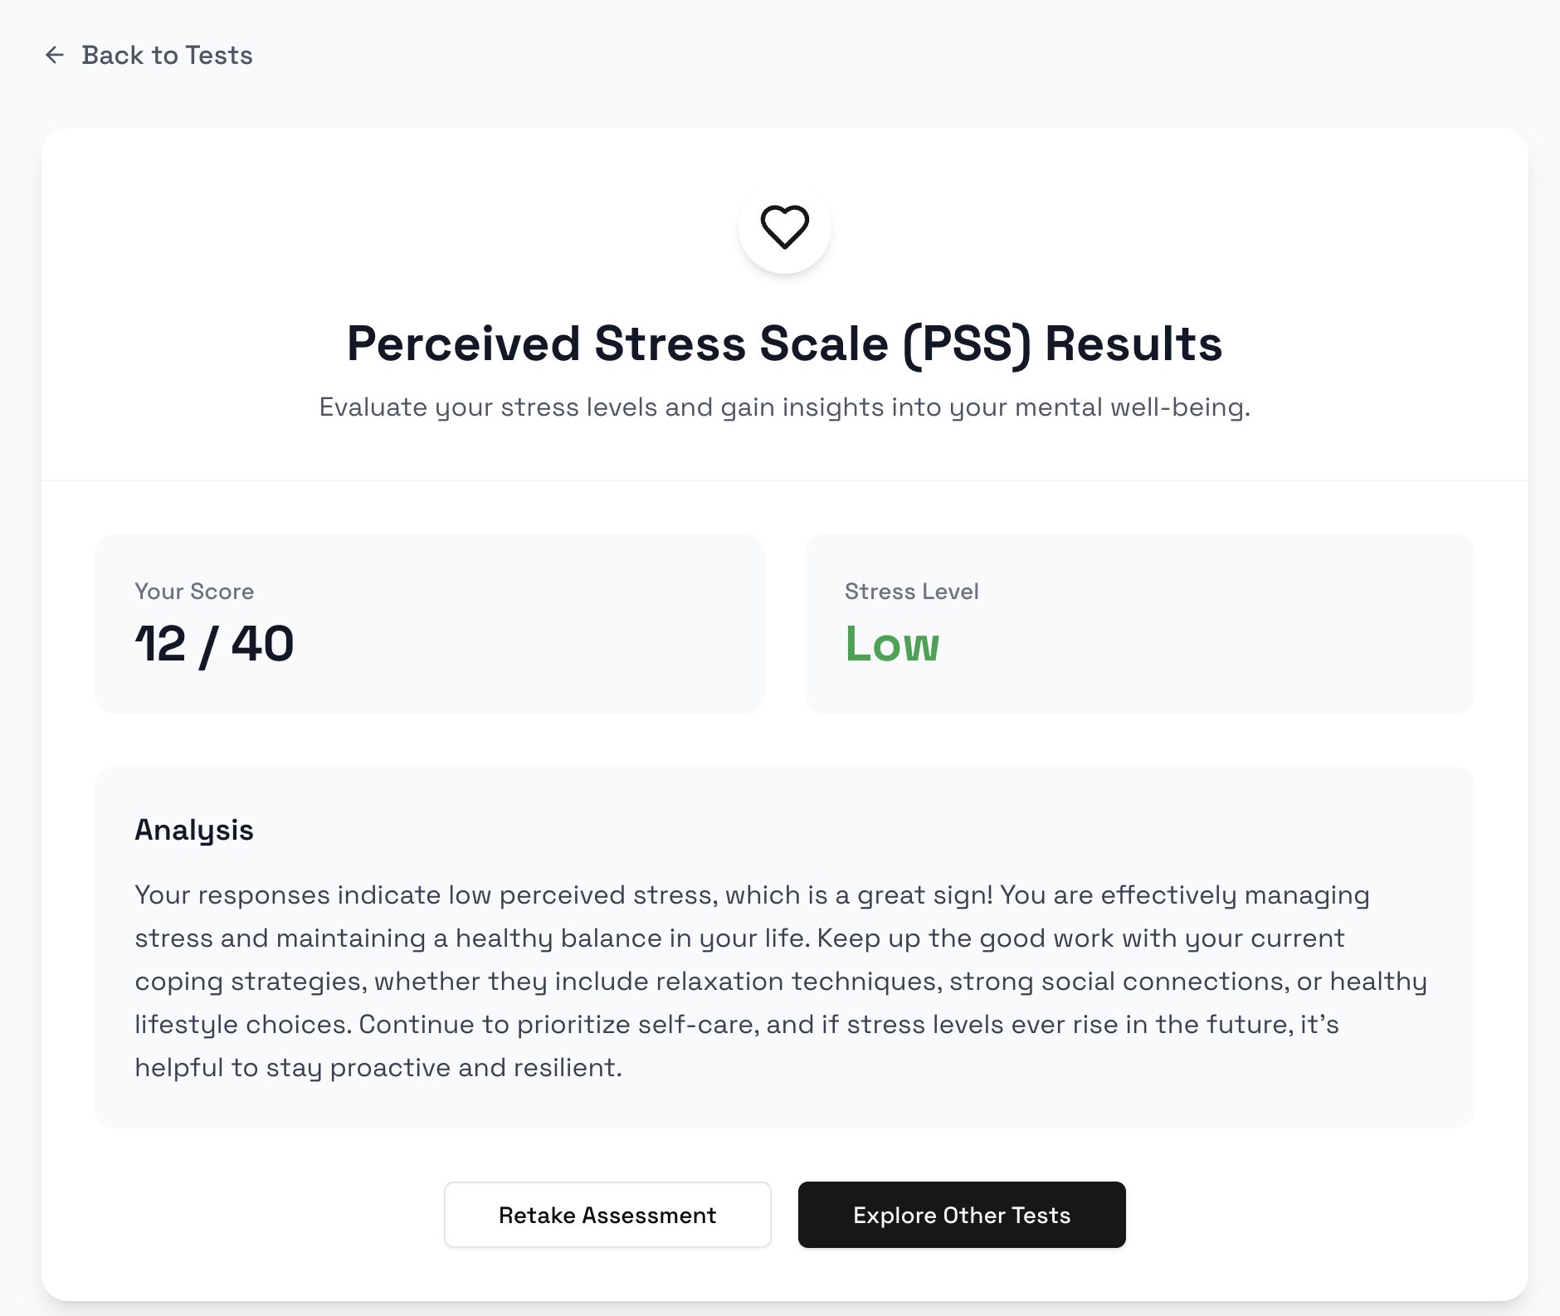Click "(PSS)" in the page heading

tap(966, 344)
